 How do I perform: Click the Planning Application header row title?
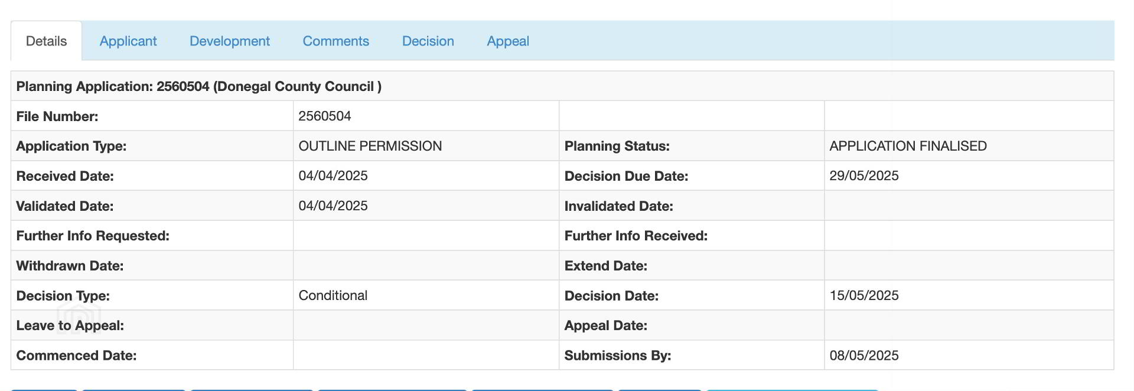pos(199,86)
